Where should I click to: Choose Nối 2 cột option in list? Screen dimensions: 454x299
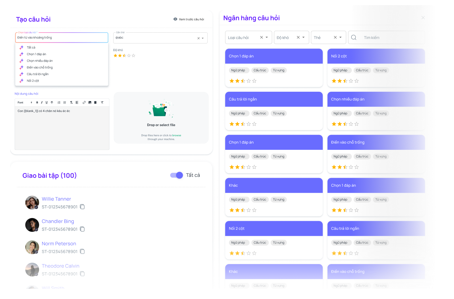[x=33, y=81]
